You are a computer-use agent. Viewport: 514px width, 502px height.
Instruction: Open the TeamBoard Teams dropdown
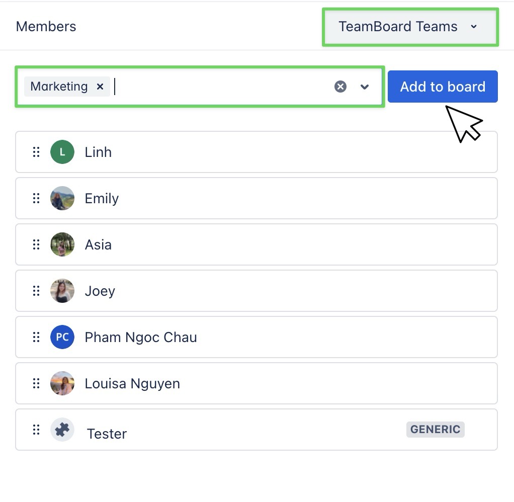tap(410, 27)
